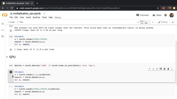177x99 pixels.
Task: Collapse the header with the chevron
Action: click(x=173, y=22)
